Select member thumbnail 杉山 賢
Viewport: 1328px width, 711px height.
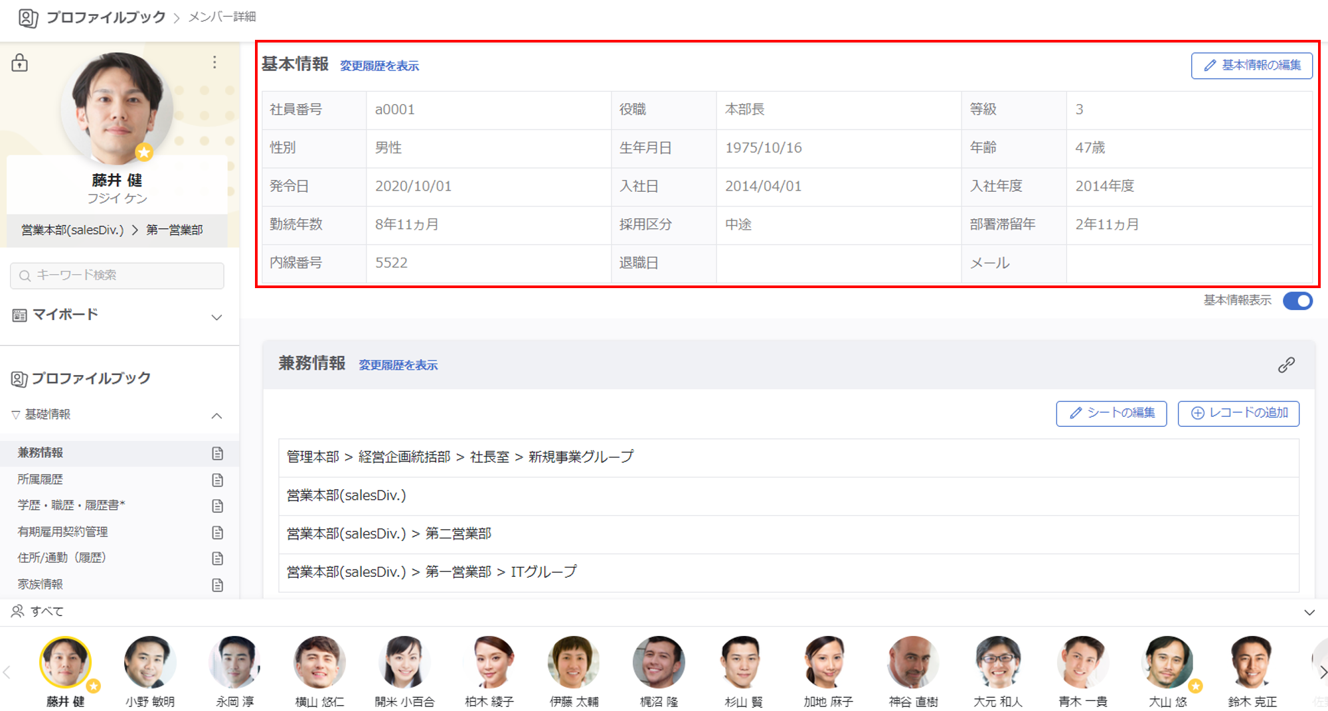coord(744,662)
